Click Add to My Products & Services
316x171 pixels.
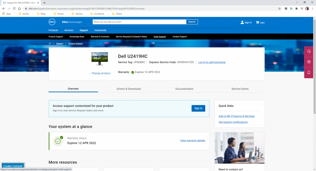(x=237, y=116)
